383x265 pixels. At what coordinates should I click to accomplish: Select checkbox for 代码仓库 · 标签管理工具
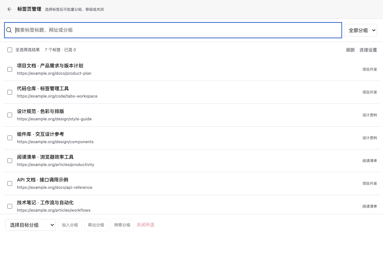[x=10, y=92]
